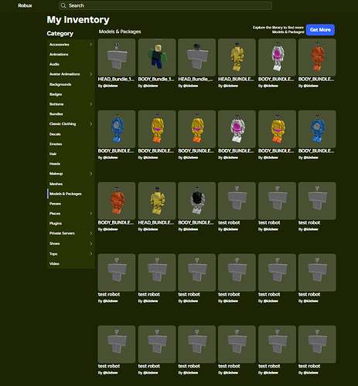Open the yellow HEAD_BUNDLE thumbnail in top row

pyautogui.click(x=237, y=57)
